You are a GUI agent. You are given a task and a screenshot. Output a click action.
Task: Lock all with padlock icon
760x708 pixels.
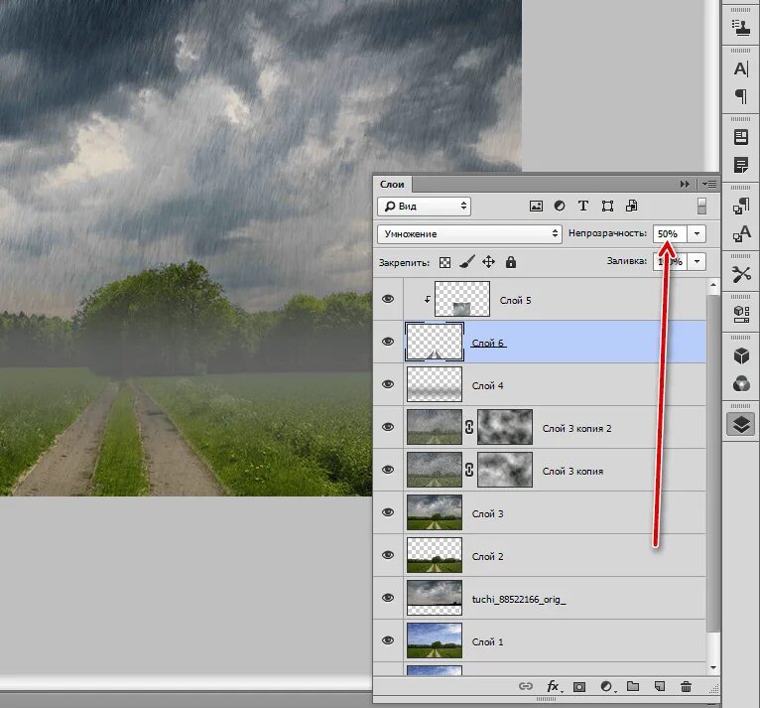pos(511,262)
